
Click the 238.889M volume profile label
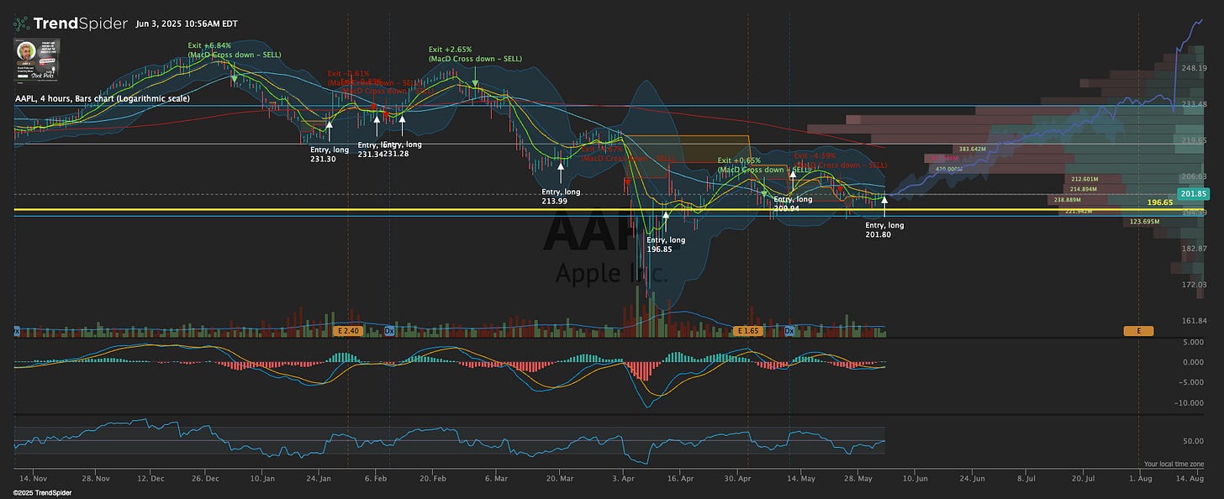coord(1066,200)
